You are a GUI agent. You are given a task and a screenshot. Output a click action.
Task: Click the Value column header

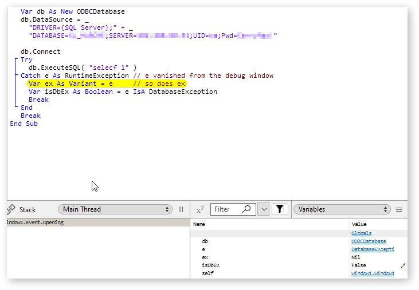pos(359,224)
